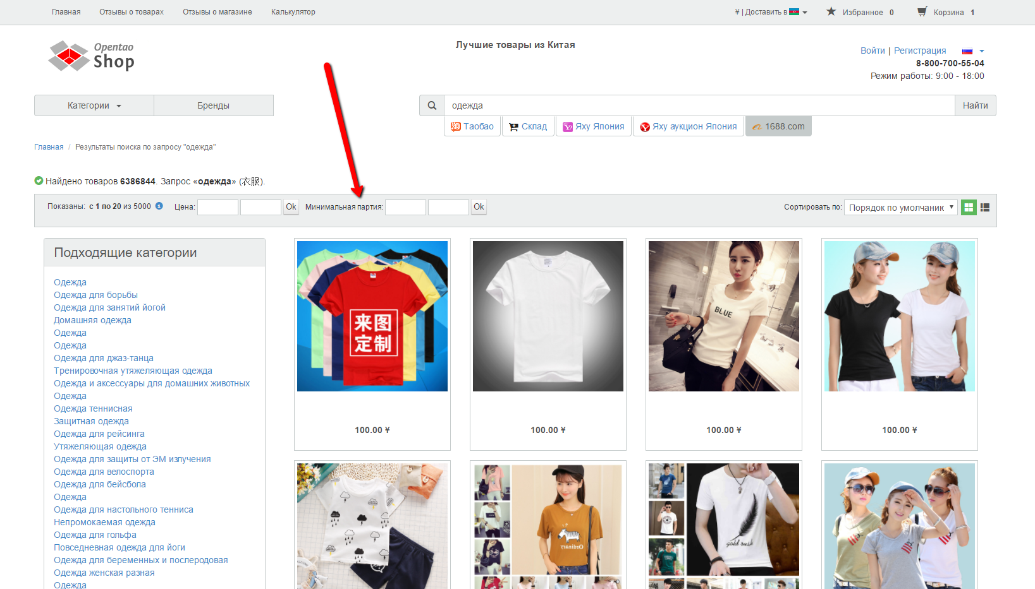Click the Favorites star icon
1035x589 pixels.
pyautogui.click(x=831, y=11)
